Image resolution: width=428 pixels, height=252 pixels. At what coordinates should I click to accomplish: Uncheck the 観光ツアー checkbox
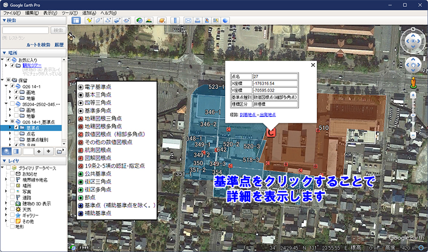click(x=12, y=65)
